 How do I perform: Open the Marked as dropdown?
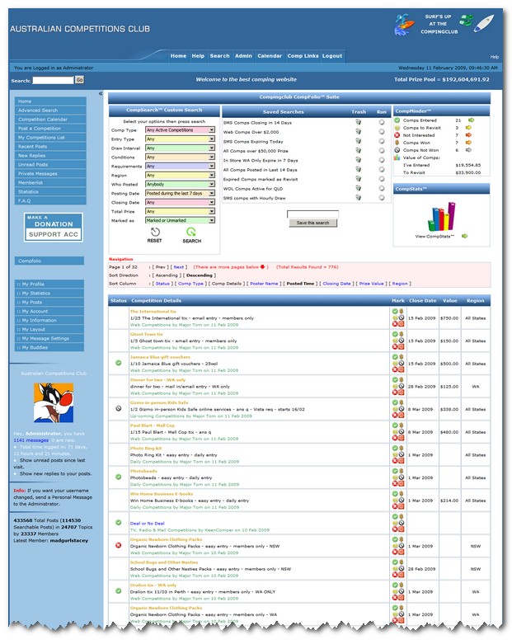click(181, 220)
